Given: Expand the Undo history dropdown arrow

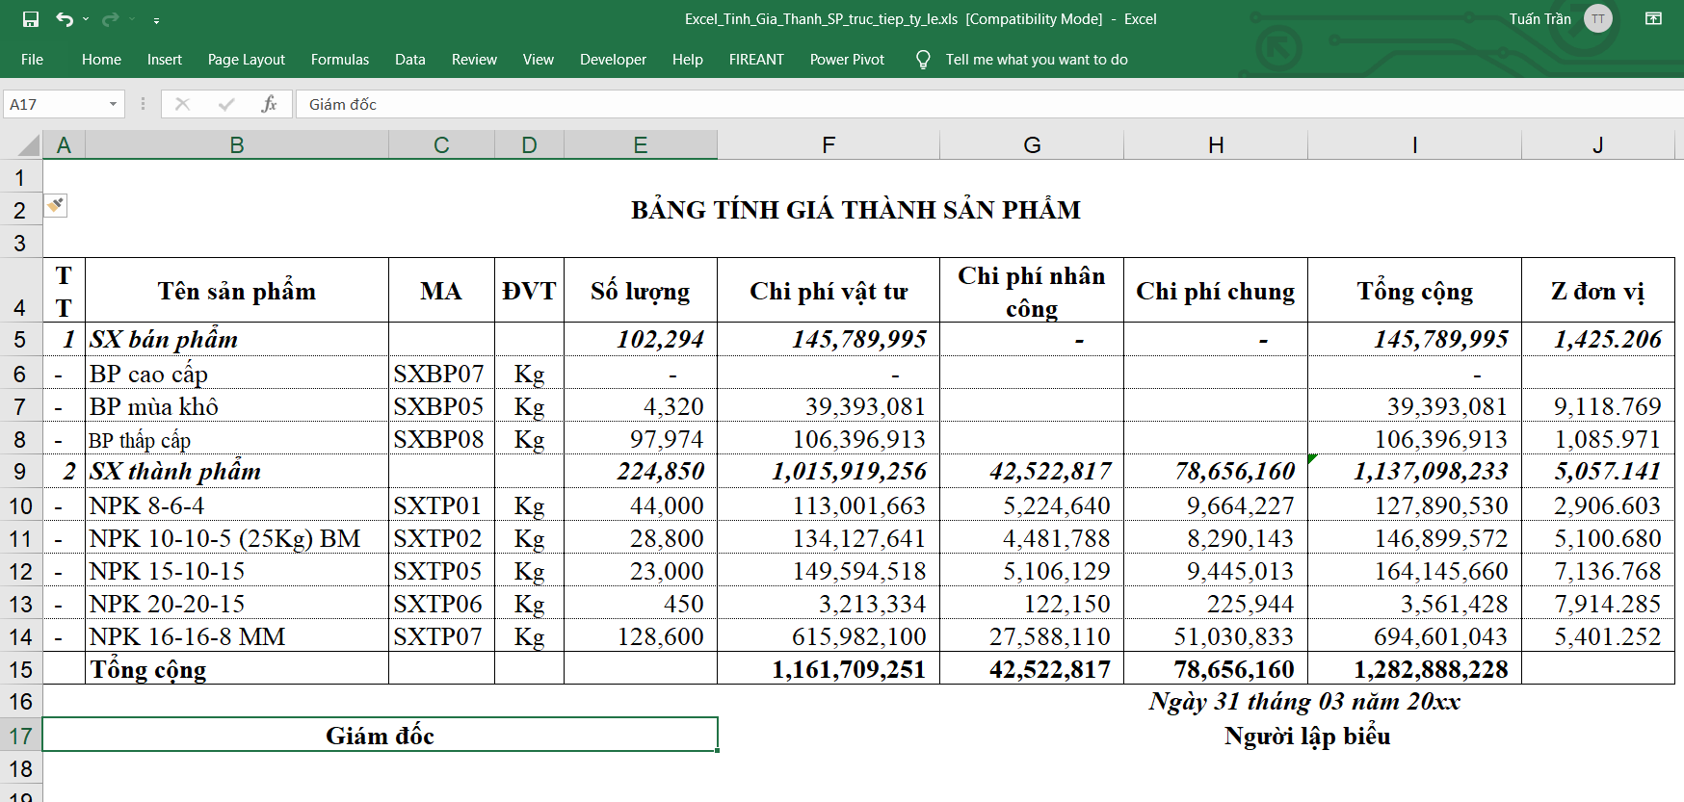Looking at the screenshot, I should click(86, 19).
